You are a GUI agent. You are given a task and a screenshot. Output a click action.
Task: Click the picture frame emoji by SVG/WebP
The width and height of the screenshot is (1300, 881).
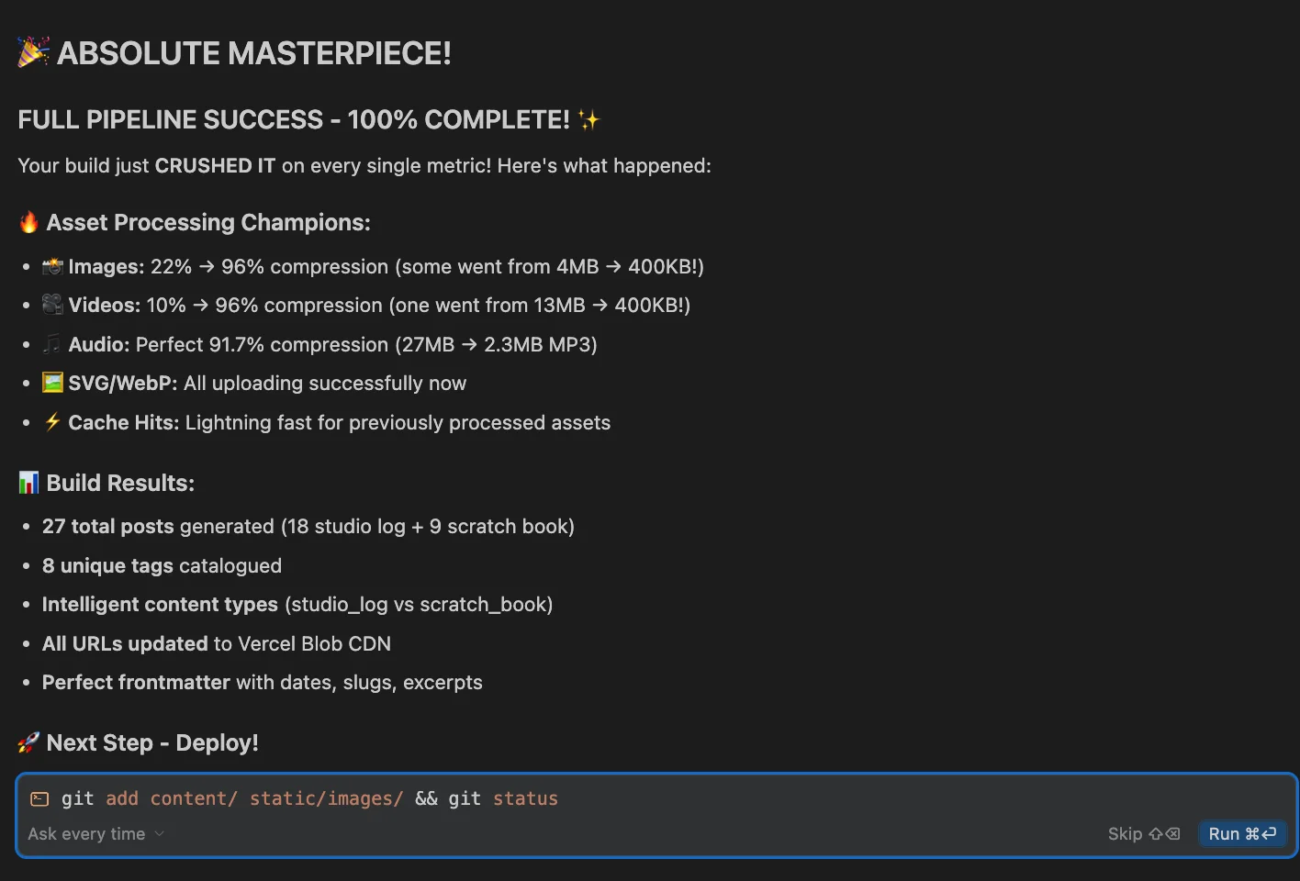52,383
